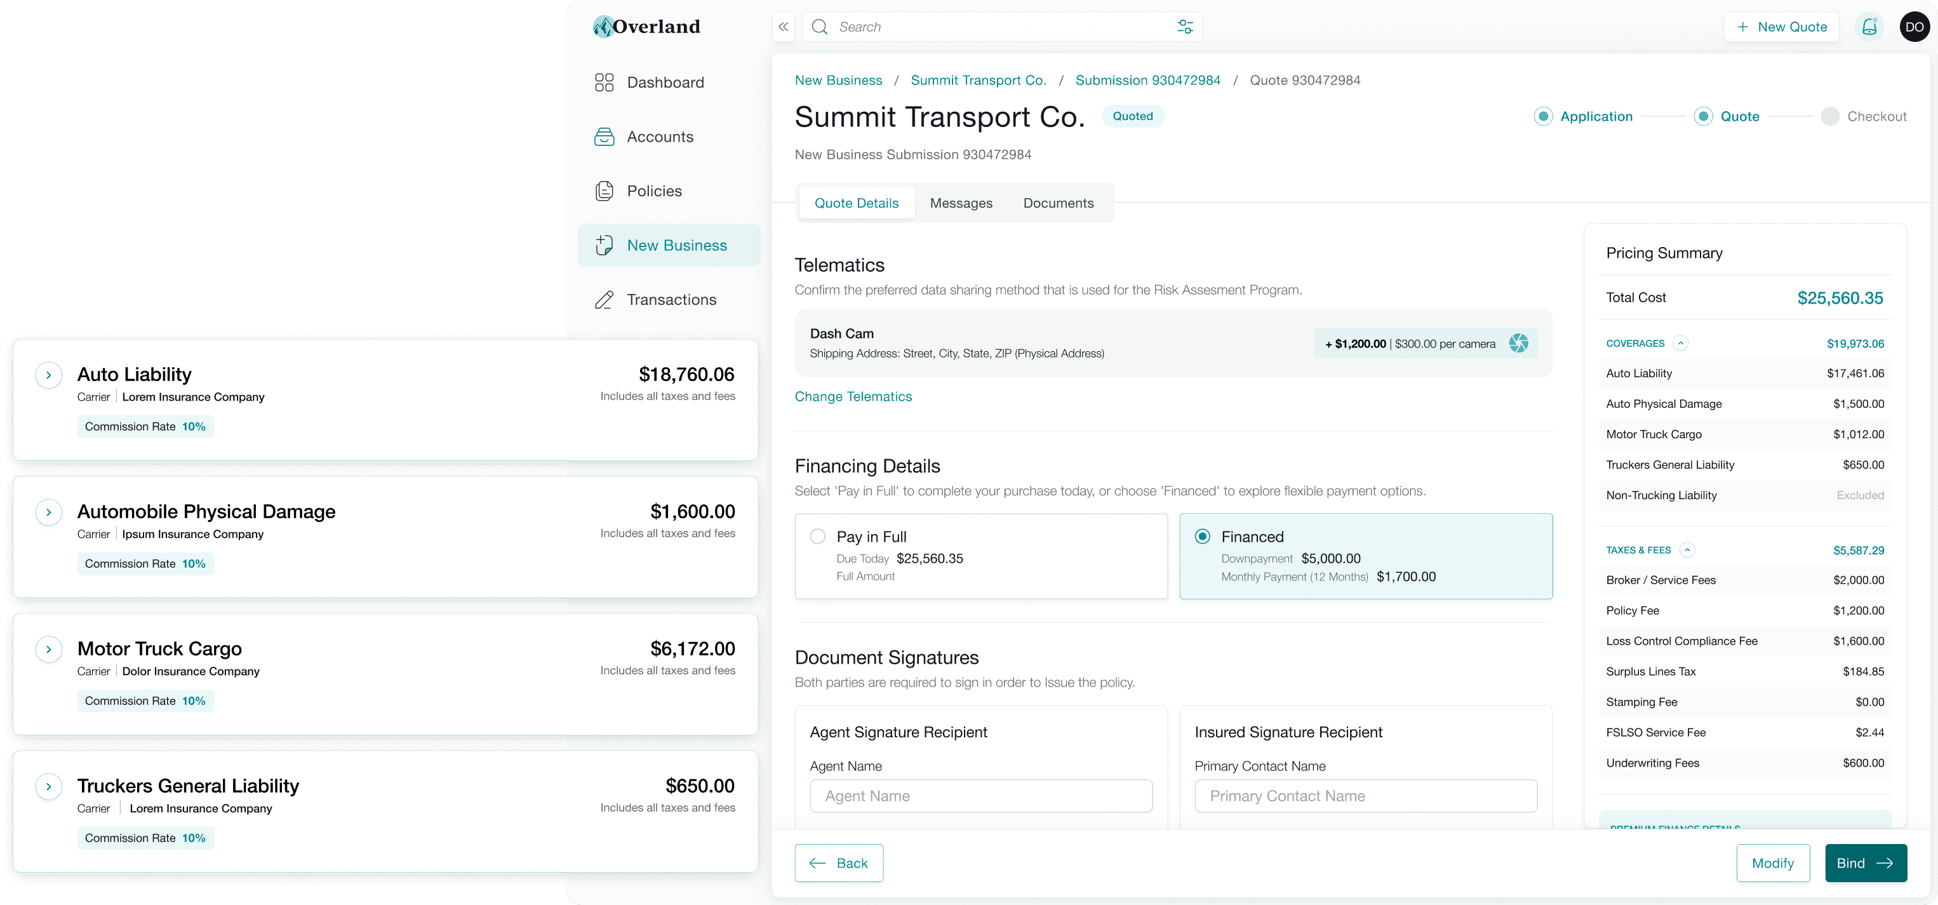1938x905 pixels.
Task: Collapse the Taxes & Fees section
Action: [1687, 550]
